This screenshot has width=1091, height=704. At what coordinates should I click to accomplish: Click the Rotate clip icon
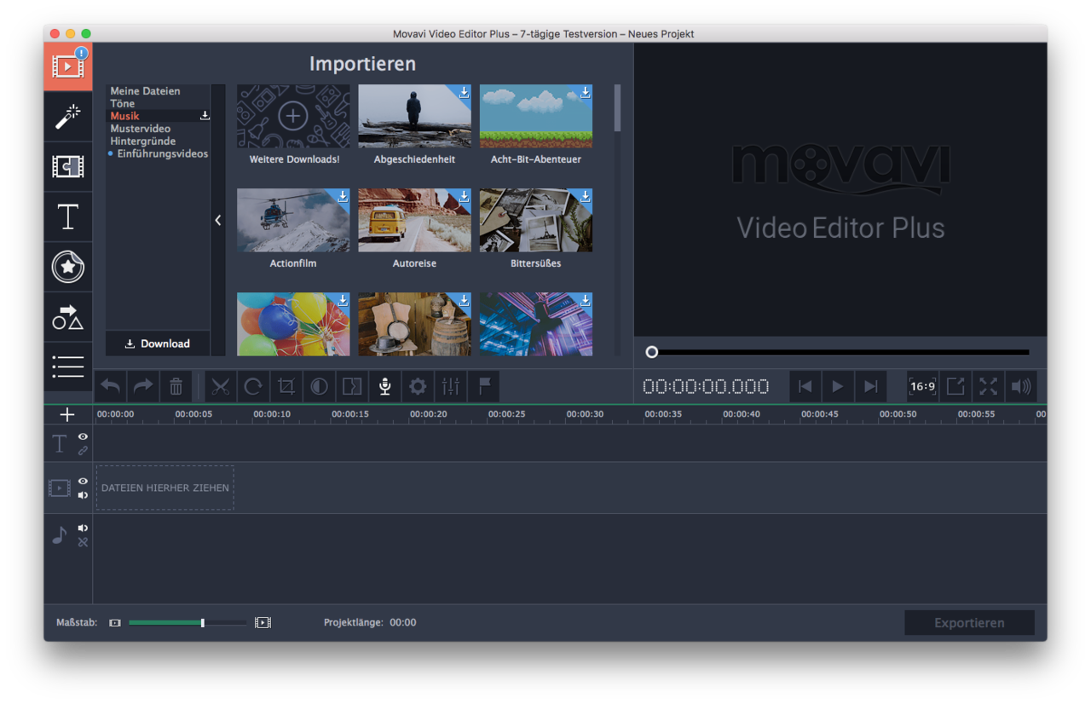point(253,387)
